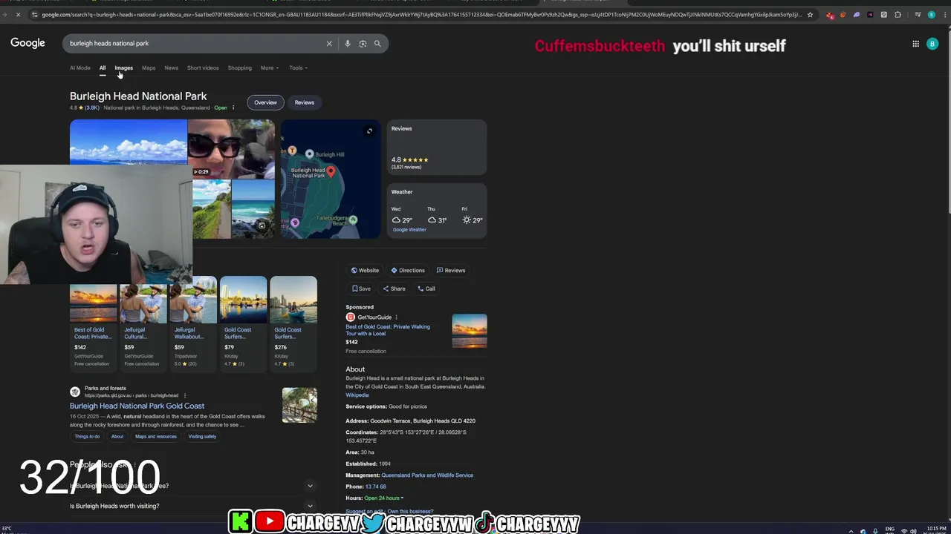
Task: Switch to the Short videos tab
Action: click(x=203, y=68)
